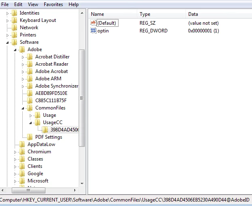This screenshot has width=252, height=206.
Task: Click the AppDataLow folder icon
Action: 22,144
